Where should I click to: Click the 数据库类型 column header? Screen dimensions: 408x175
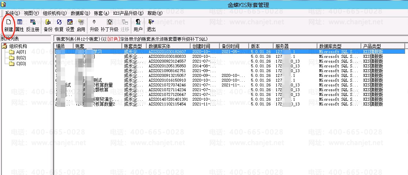339,46
